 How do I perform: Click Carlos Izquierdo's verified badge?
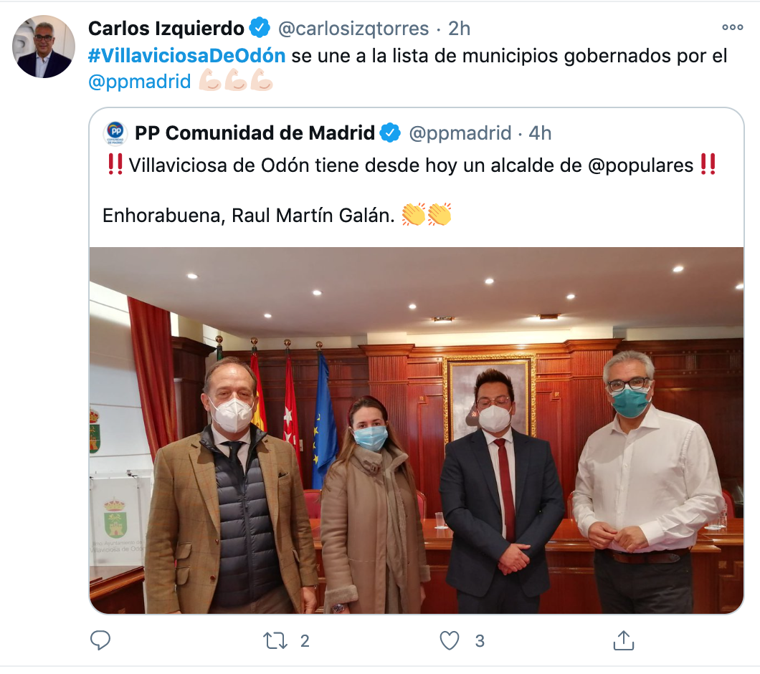click(260, 28)
